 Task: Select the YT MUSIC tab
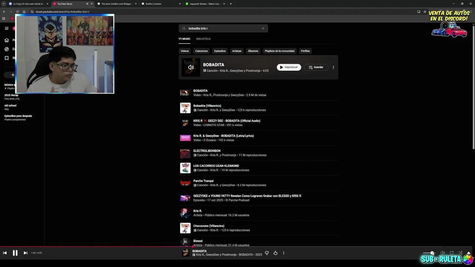(x=184, y=39)
